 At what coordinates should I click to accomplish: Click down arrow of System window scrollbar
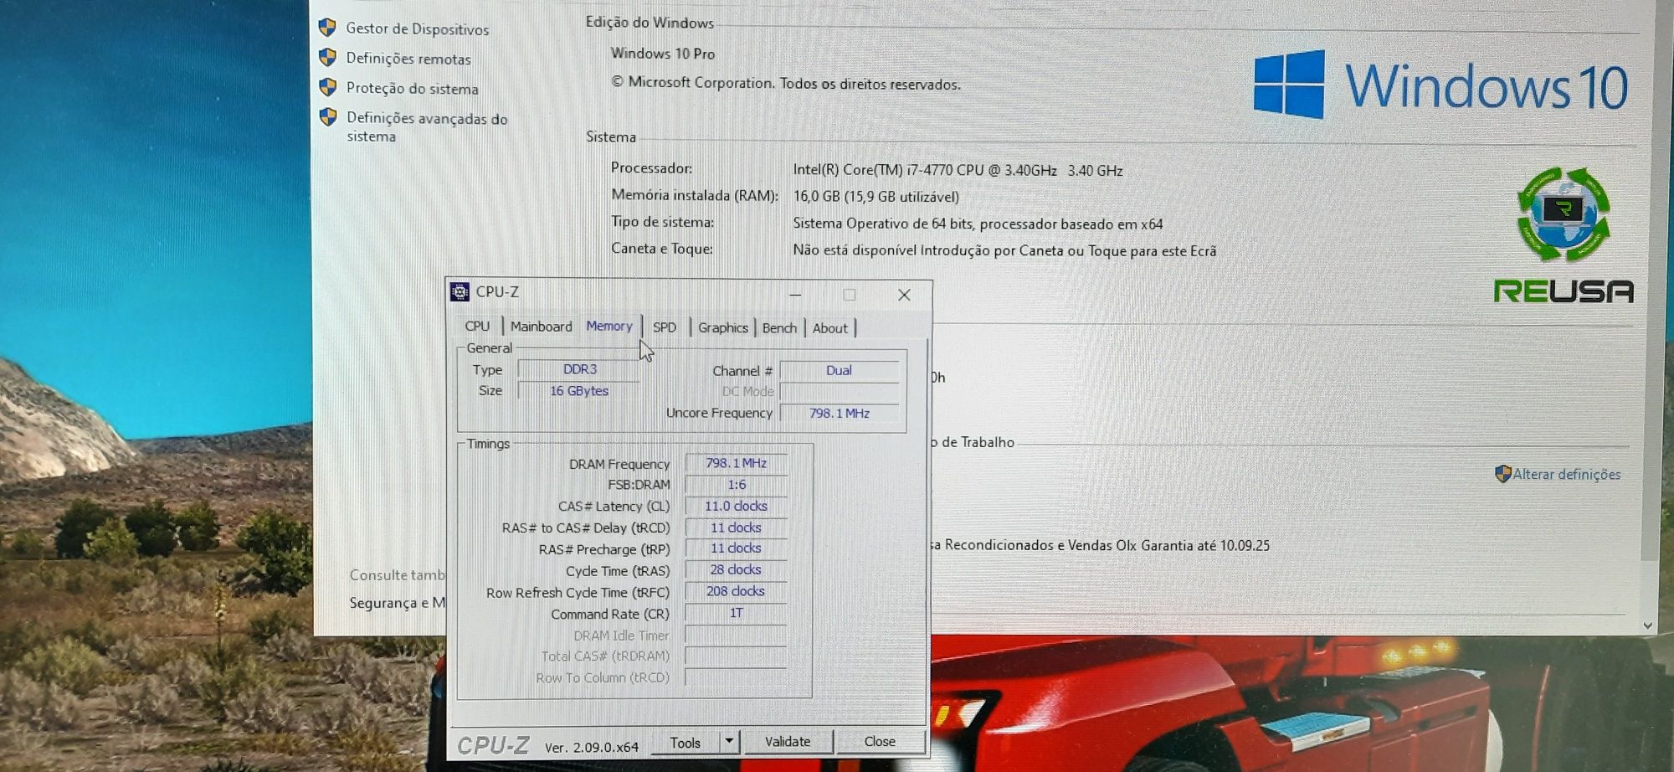click(1647, 625)
